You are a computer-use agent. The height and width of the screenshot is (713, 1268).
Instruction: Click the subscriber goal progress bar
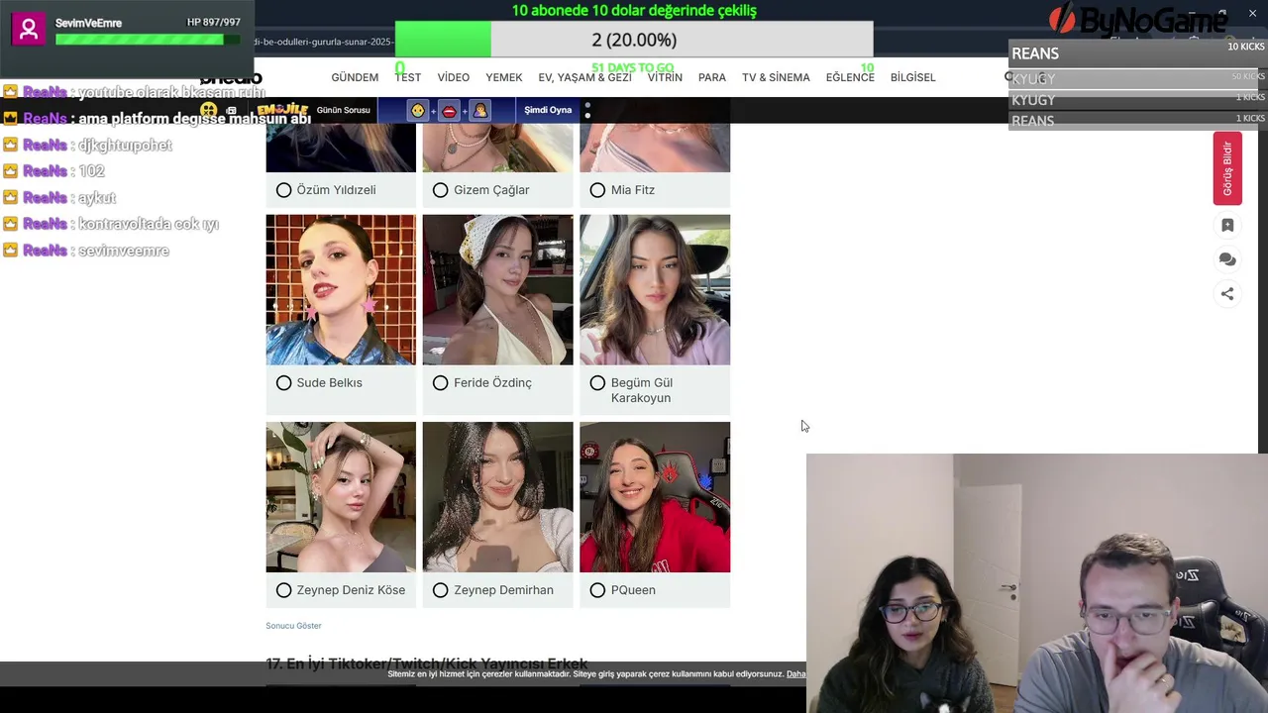(x=634, y=40)
